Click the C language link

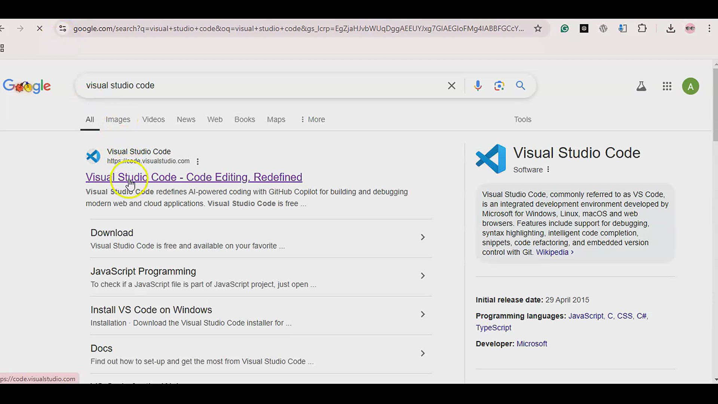[x=610, y=316]
